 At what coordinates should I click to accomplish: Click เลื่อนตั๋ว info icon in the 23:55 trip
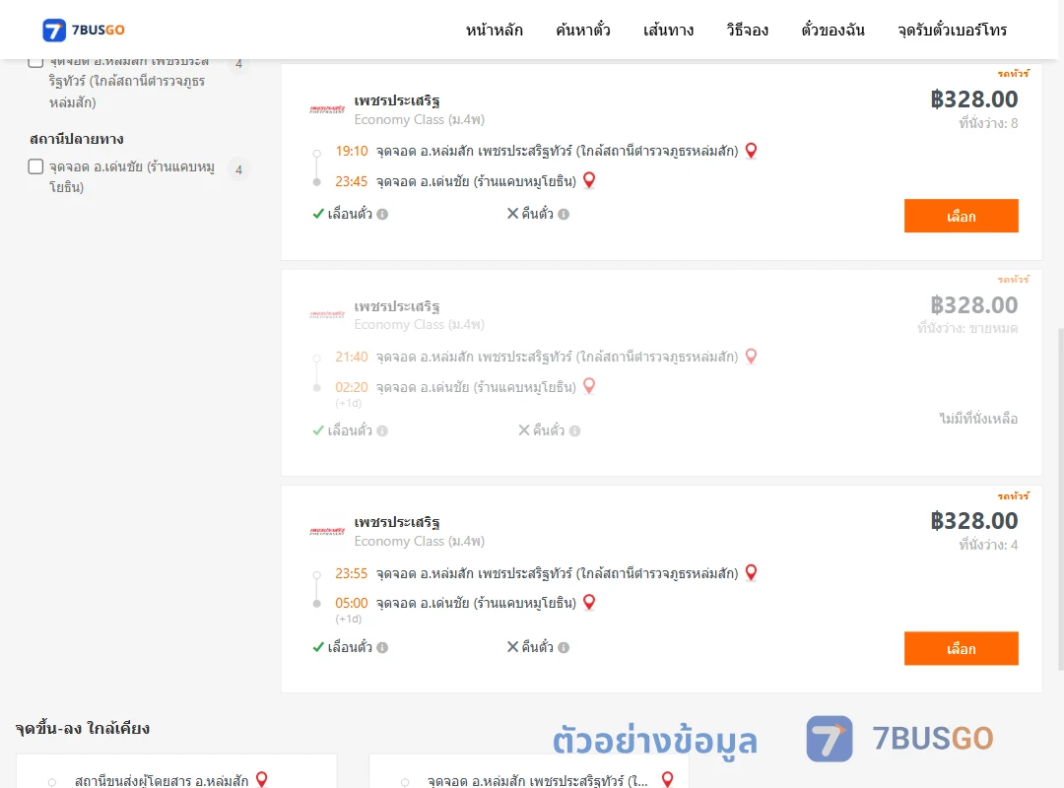point(382,647)
